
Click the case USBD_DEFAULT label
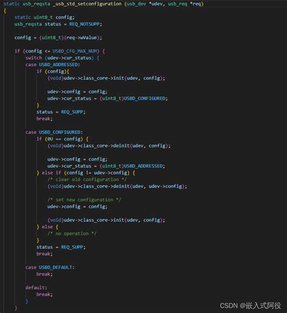point(50,268)
